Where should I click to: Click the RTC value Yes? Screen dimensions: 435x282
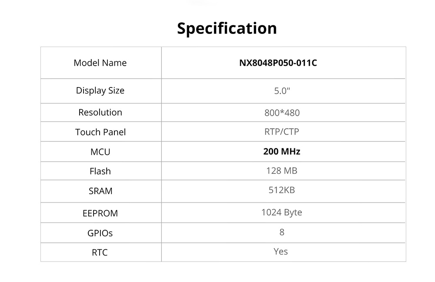(281, 252)
